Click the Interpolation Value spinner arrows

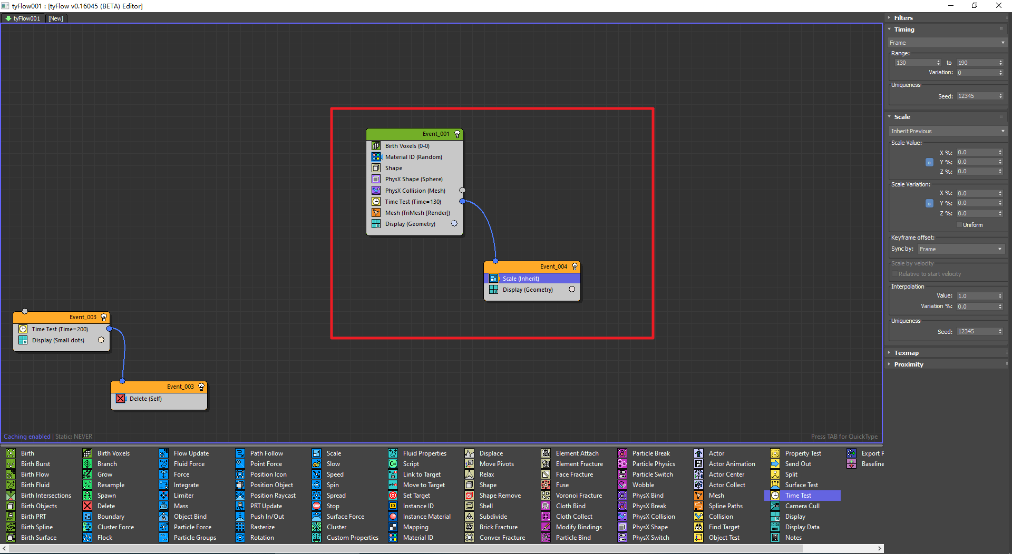click(x=1000, y=296)
